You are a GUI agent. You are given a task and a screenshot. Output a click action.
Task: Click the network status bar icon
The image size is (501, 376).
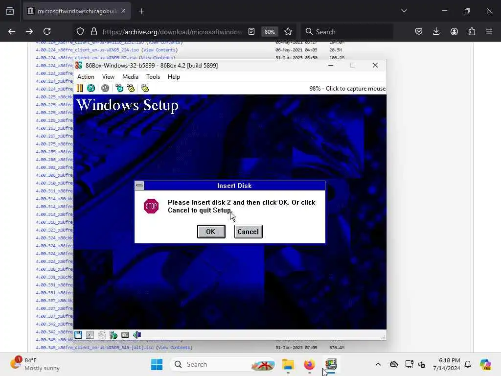114,335
